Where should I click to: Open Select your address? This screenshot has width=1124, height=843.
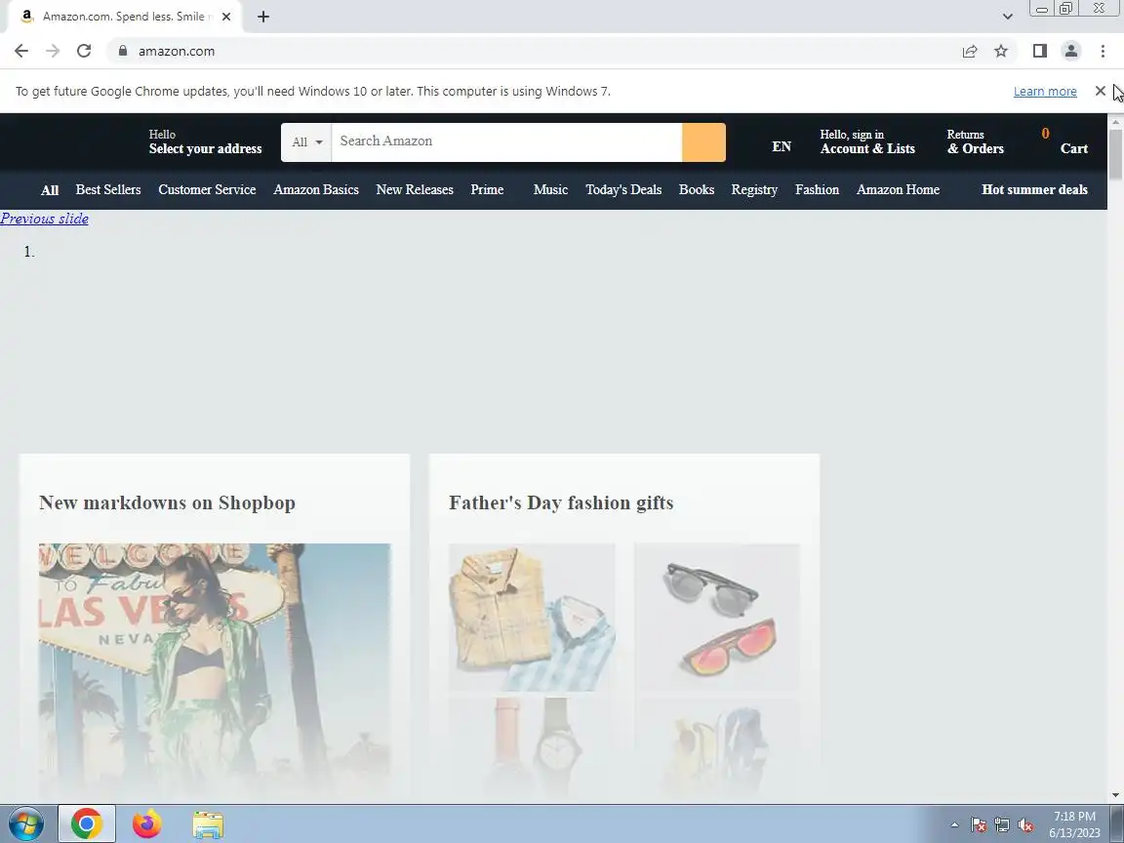click(x=205, y=141)
